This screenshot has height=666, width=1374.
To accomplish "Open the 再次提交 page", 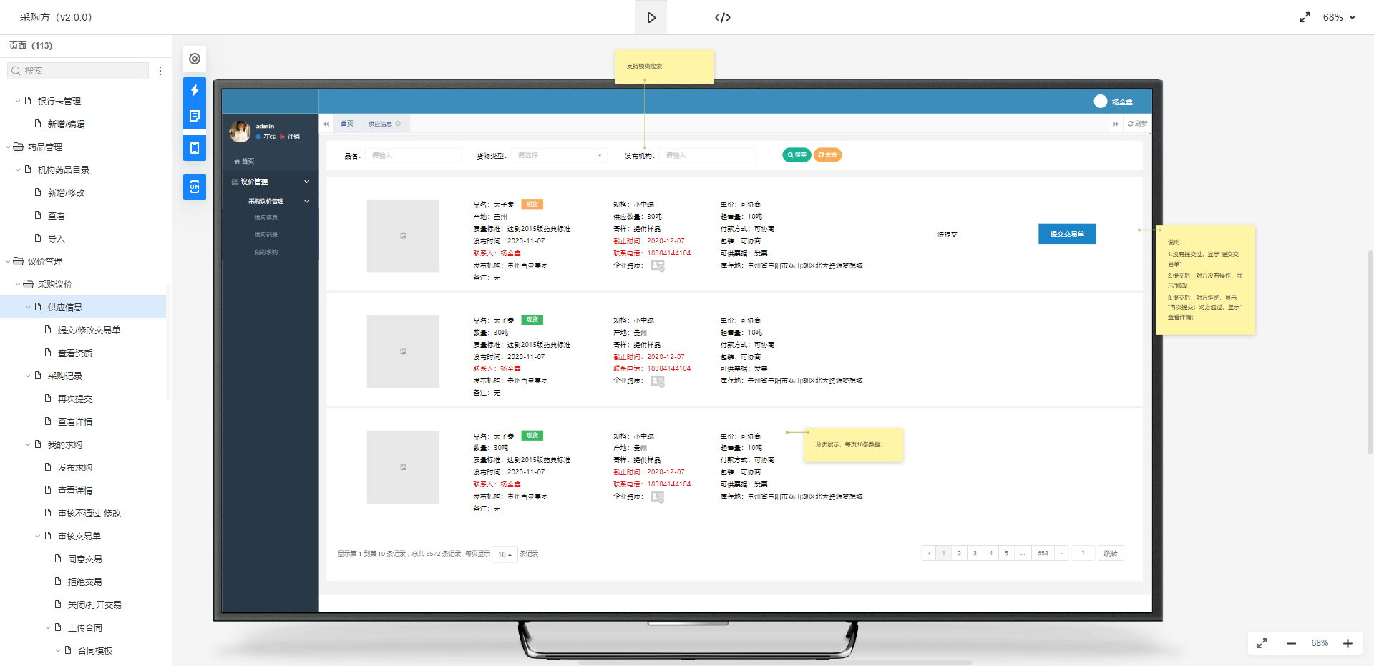I will tap(75, 398).
